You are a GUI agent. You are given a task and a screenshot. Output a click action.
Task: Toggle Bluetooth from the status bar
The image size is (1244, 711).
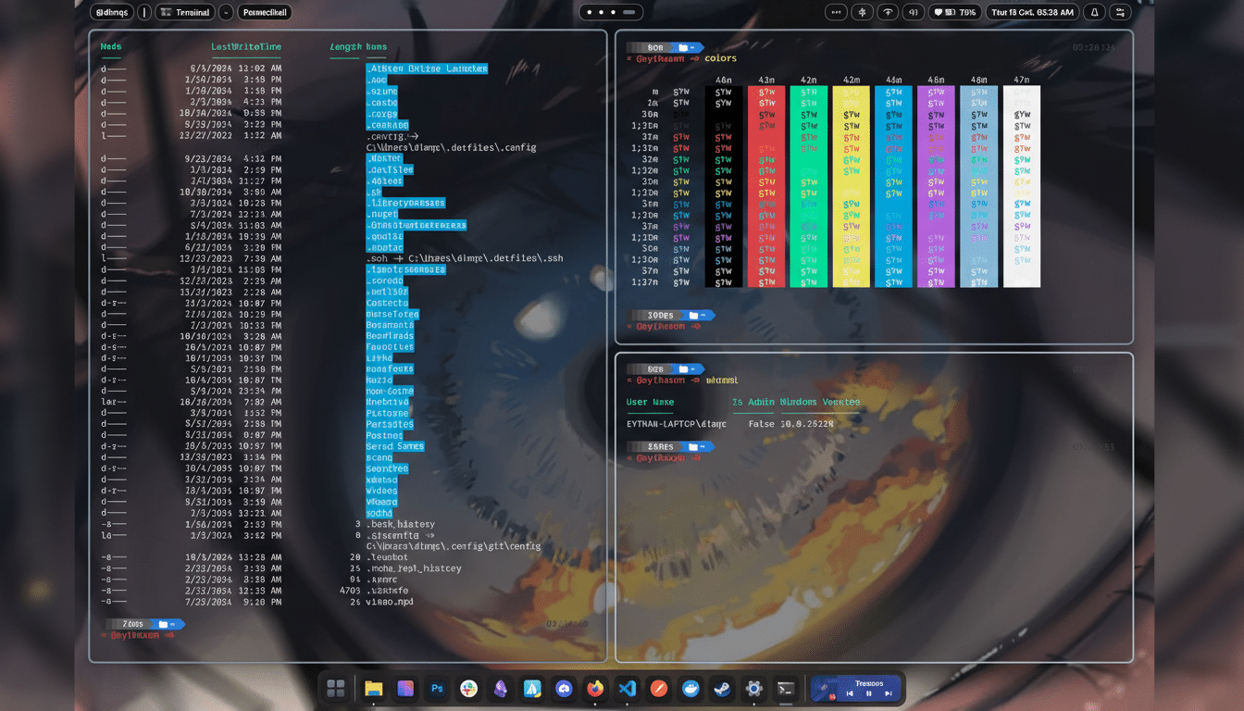(861, 12)
